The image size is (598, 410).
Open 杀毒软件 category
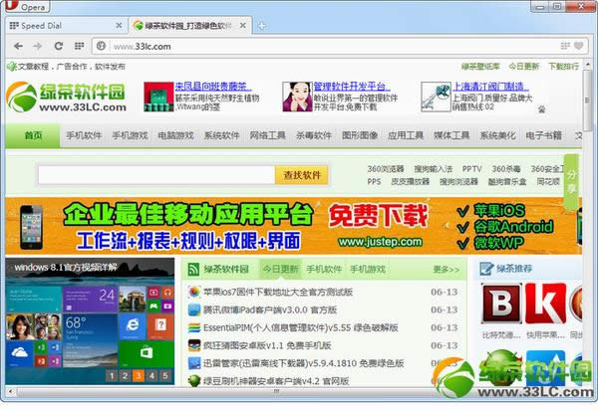(314, 135)
